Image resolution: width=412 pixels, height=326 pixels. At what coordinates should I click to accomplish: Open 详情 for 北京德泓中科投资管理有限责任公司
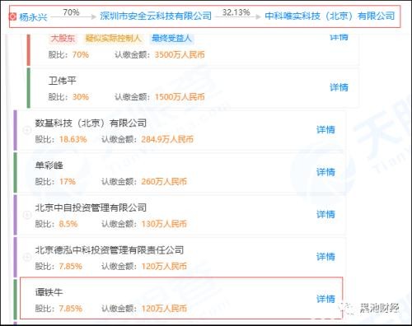point(325,257)
